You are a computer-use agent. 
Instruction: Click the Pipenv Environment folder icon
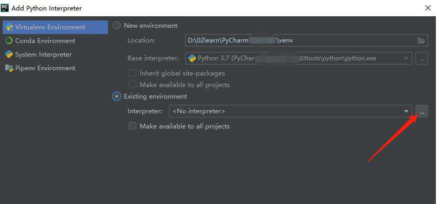coord(9,68)
